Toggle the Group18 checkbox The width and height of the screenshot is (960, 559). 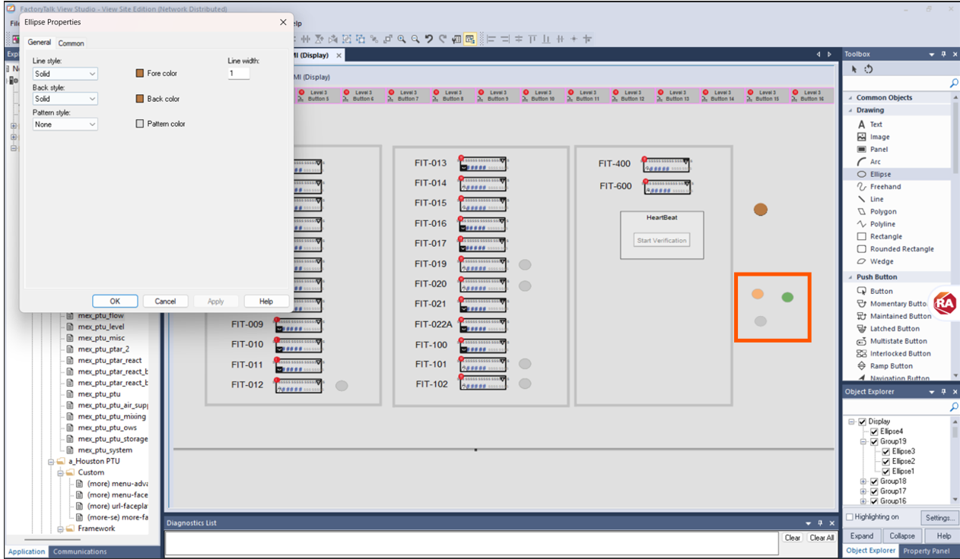(874, 482)
